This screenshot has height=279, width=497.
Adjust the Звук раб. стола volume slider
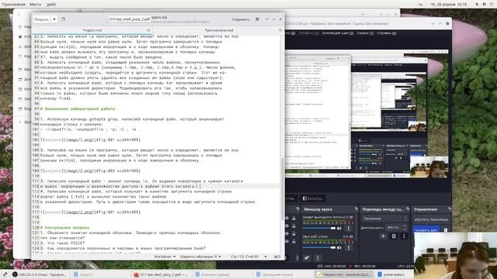318,248
